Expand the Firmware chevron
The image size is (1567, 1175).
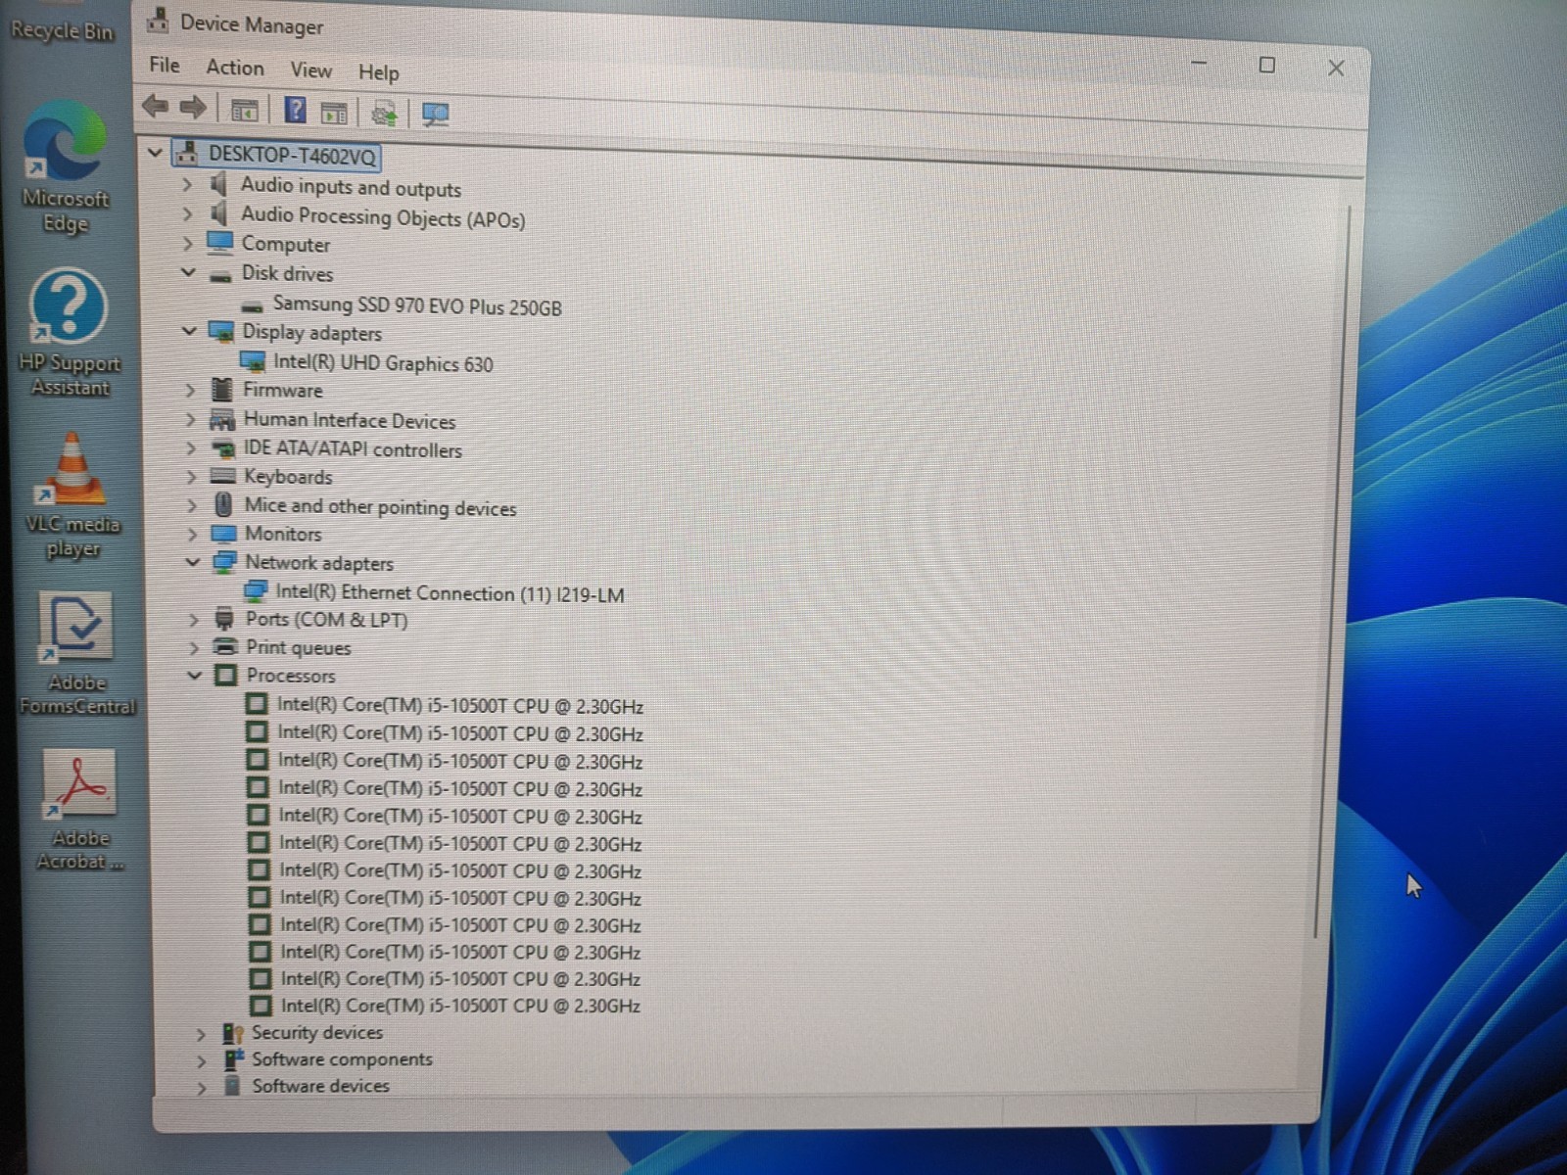pos(190,391)
